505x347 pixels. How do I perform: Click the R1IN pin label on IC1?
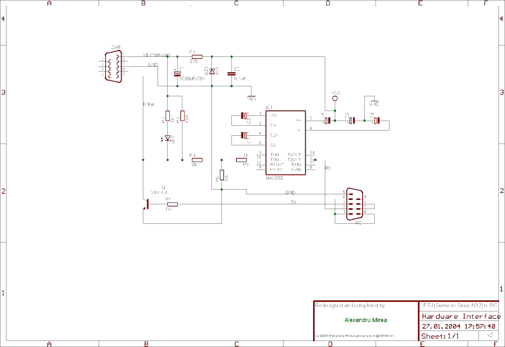pyautogui.click(x=296, y=164)
